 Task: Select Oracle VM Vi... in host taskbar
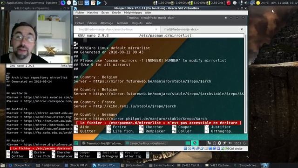click(x=78, y=165)
